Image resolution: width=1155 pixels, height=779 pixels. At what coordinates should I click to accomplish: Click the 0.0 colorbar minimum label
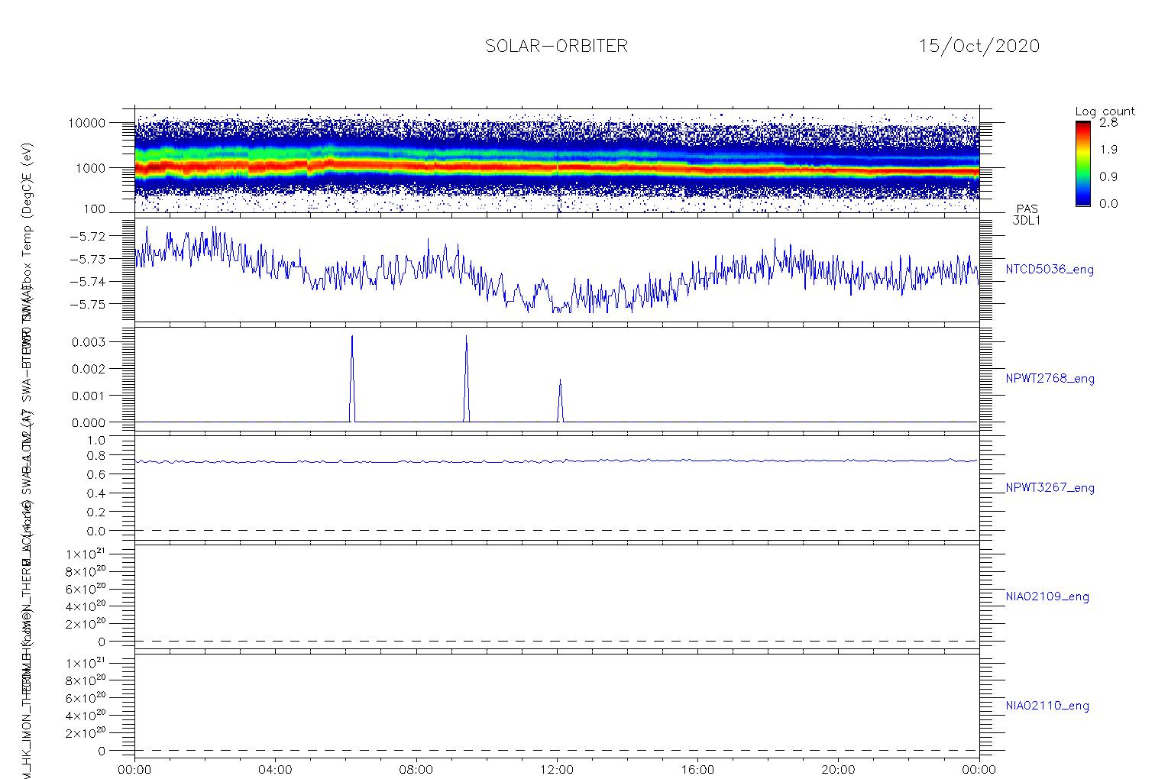point(1108,203)
